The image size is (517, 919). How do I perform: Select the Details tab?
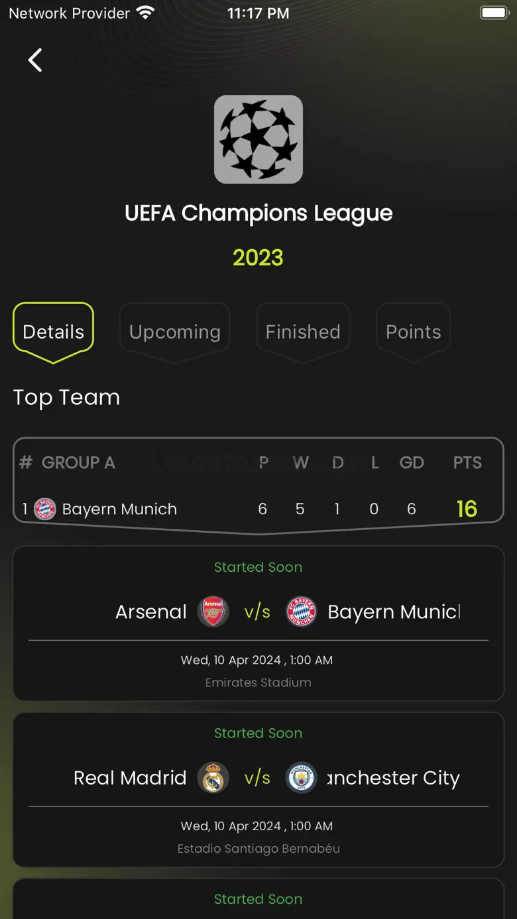[54, 331]
